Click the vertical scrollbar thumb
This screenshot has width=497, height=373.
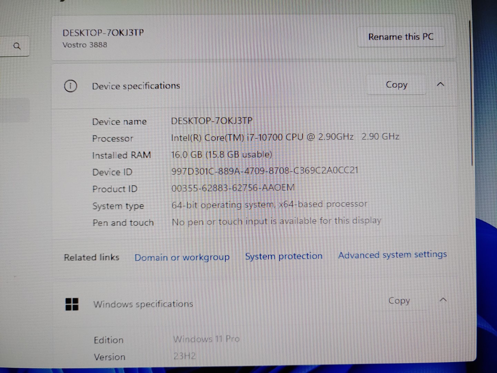tap(471, 93)
